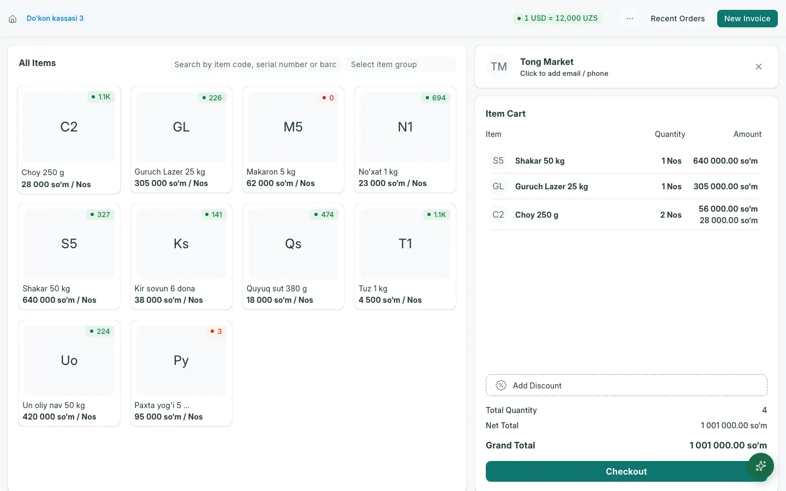Screen dimensions: 786x491
Task: Pick the Paxta yog'i item card
Action: (x=181, y=373)
